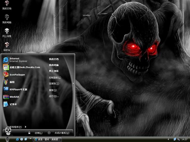Viewport: 190px width, 142px height.
Task: Open 画图 paint program
Action: 9,82
